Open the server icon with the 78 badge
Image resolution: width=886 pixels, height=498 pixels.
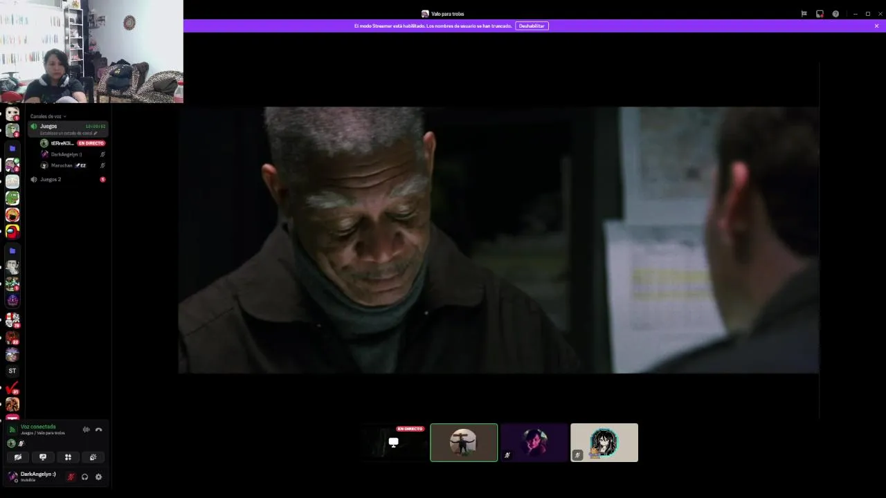click(x=12, y=320)
